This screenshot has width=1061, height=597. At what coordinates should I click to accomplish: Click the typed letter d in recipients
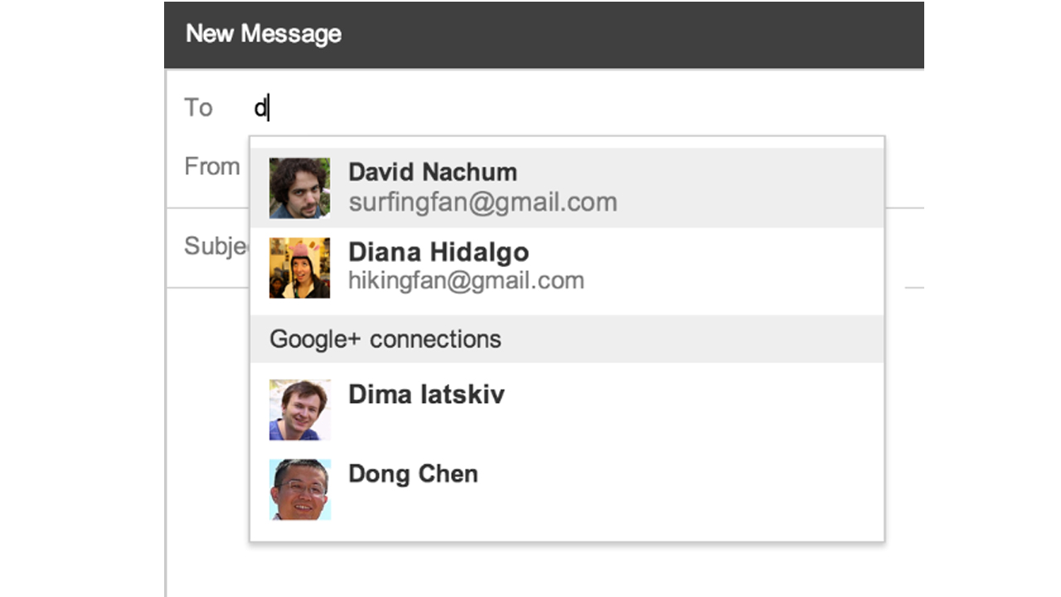tap(260, 108)
